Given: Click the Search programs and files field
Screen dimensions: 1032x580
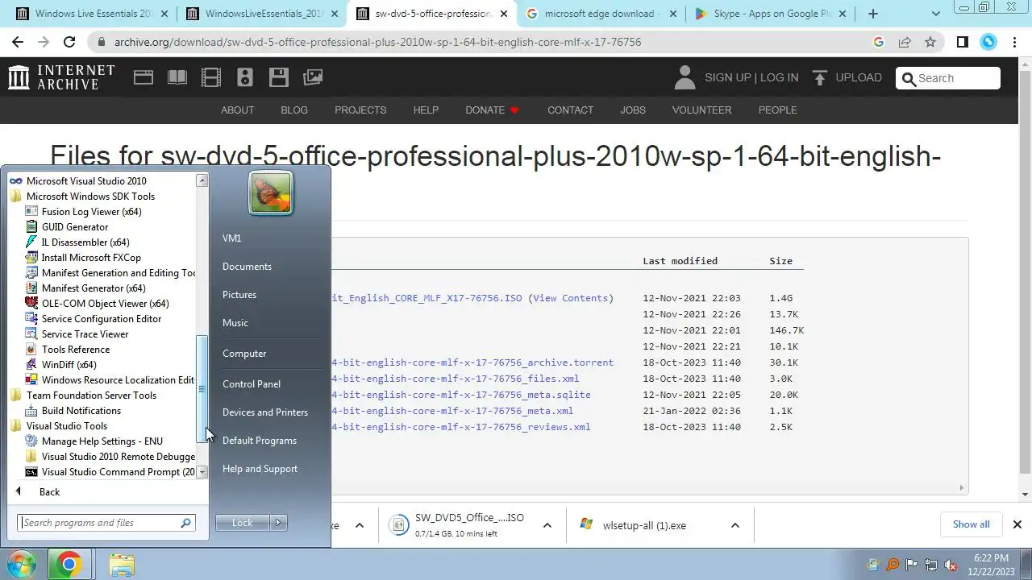Looking at the screenshot, I should (106, 523).
